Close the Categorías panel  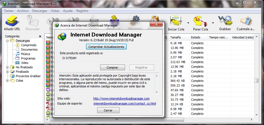click(x=40, y=36)
